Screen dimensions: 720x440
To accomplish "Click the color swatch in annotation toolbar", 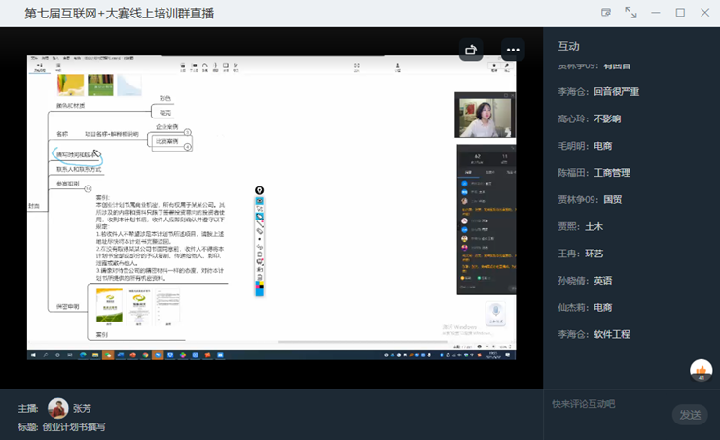I will (x=260, y=288).
